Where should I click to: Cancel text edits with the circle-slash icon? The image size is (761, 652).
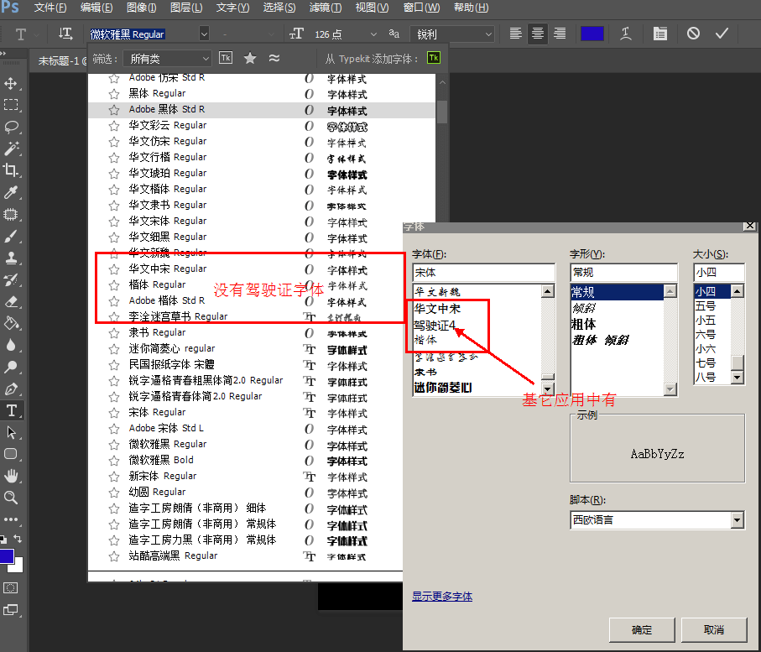click(x=693, y=34)
